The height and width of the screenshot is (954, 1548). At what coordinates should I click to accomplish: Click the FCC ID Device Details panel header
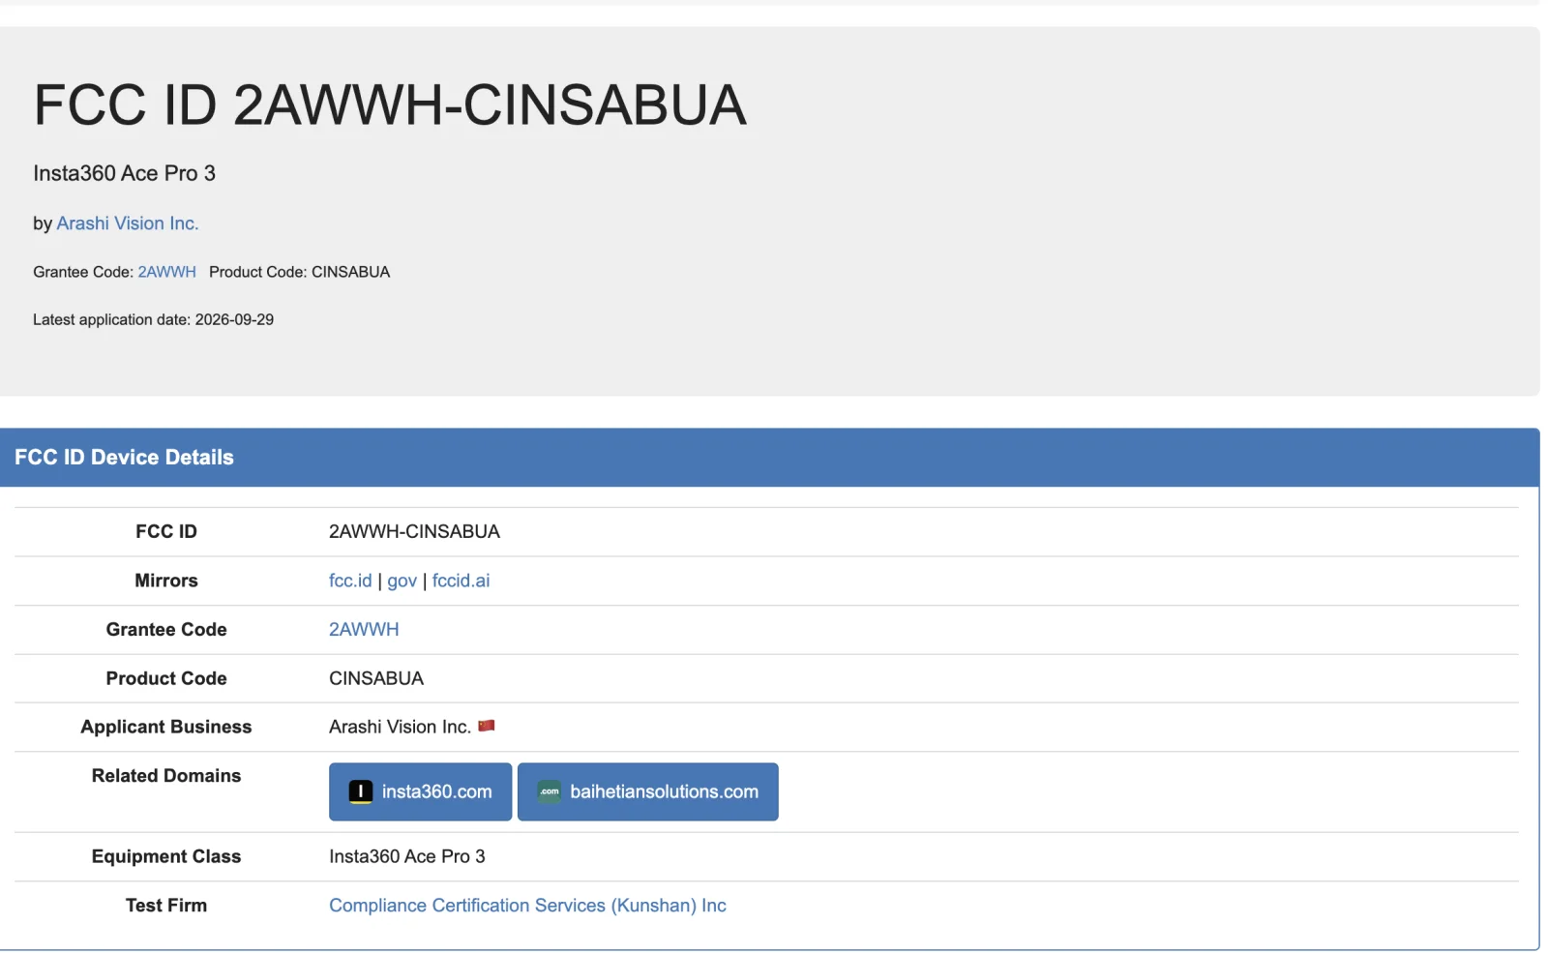(x=769, y=458)
